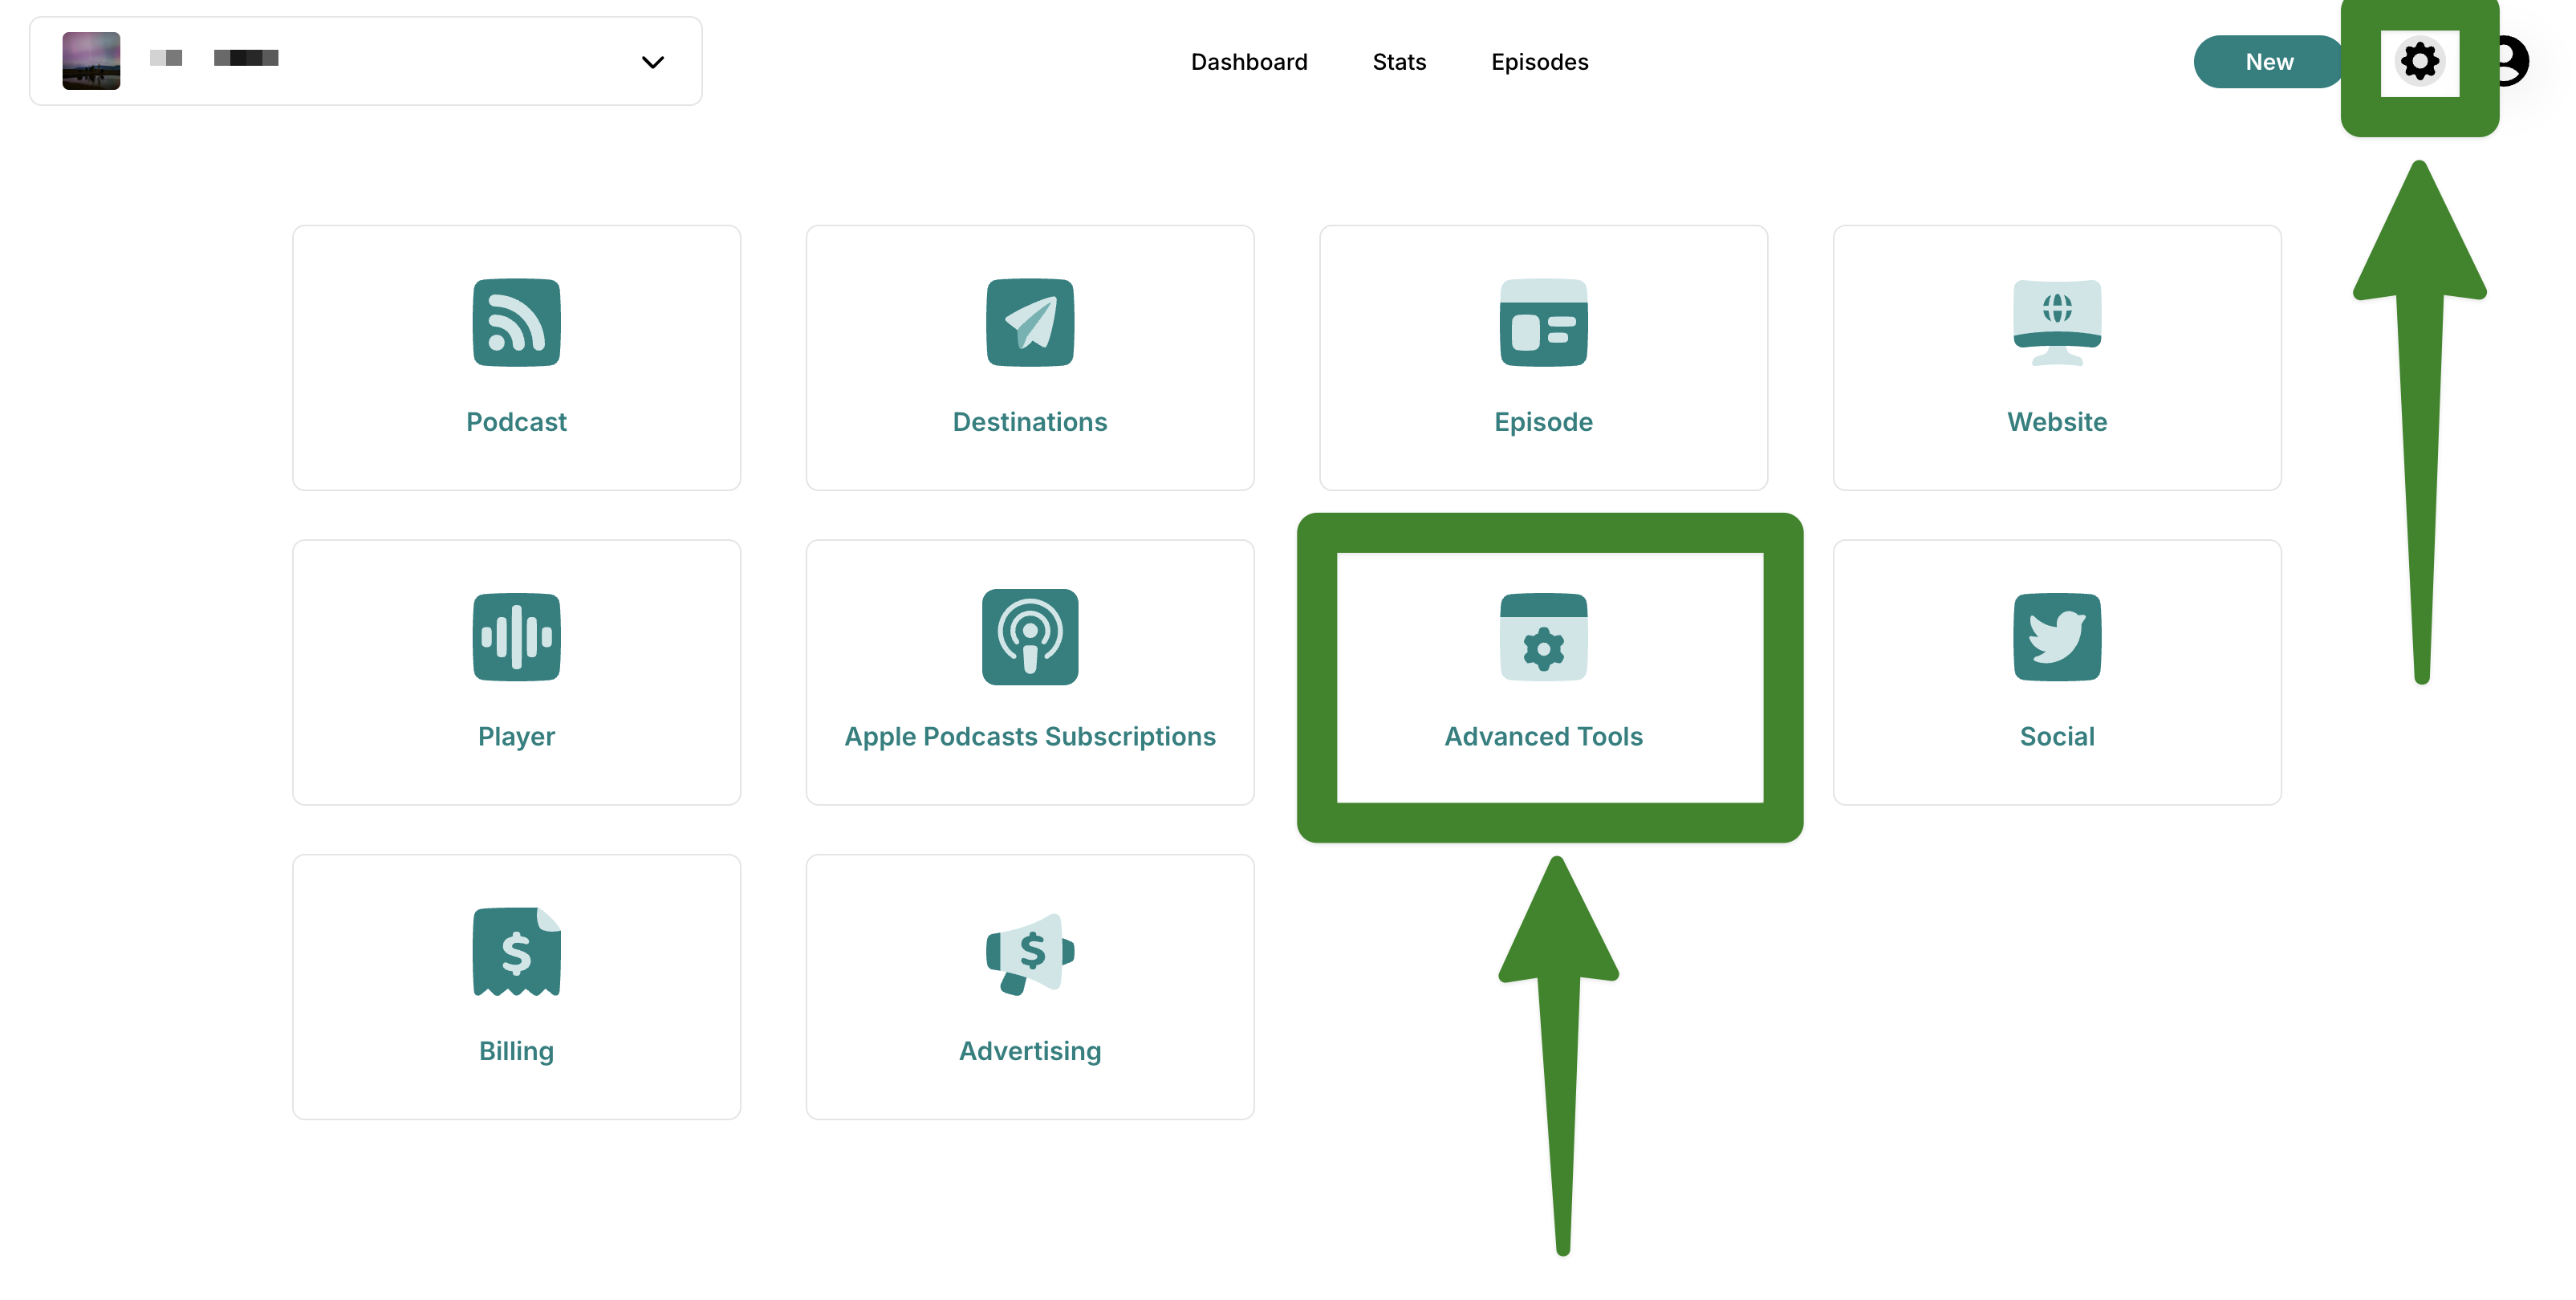Viewport: 2576px width, 1300px height.
Task: Open the Player waveform icon
Action: tap(516, 637)
